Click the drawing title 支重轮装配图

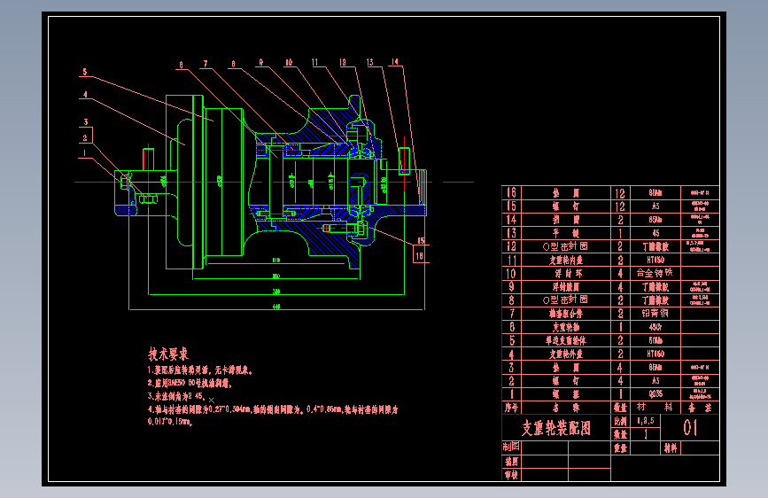click(x=556, y=428)
